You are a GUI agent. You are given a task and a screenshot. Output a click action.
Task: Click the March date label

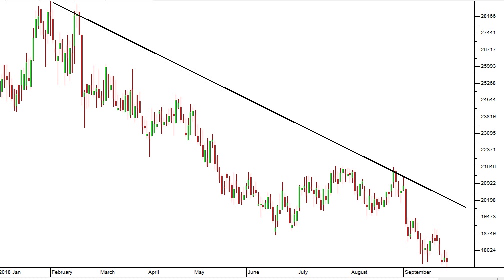107,272
